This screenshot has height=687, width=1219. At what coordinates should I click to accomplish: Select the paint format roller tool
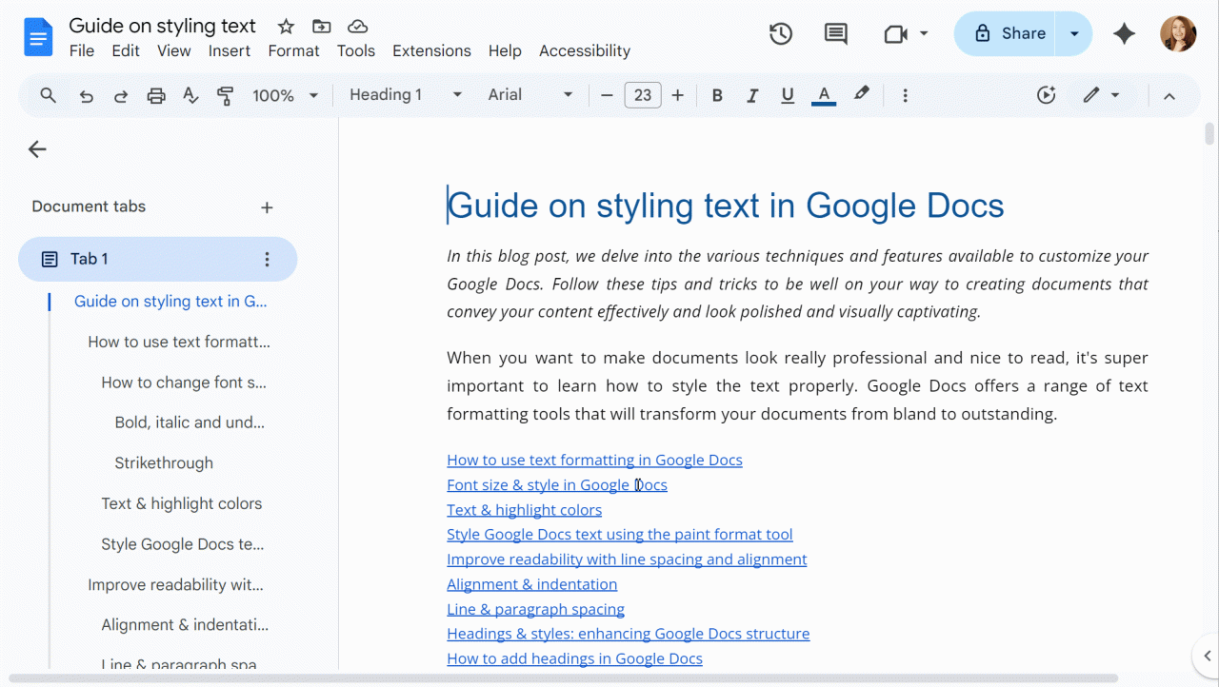[x=225, y=95]
